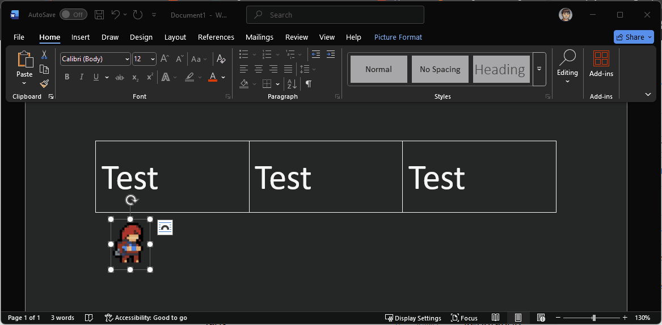Toggle the AutoSave switch
Screen dimensions: 662x325
click(73, 15)
